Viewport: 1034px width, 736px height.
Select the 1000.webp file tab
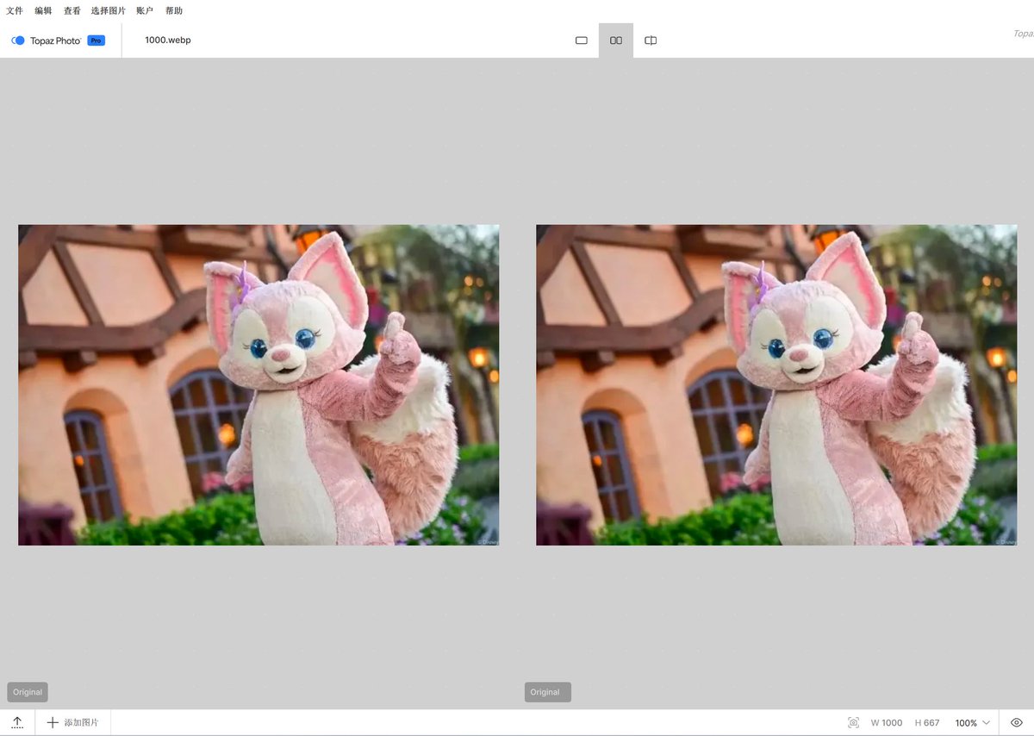(x=168, y=41)
